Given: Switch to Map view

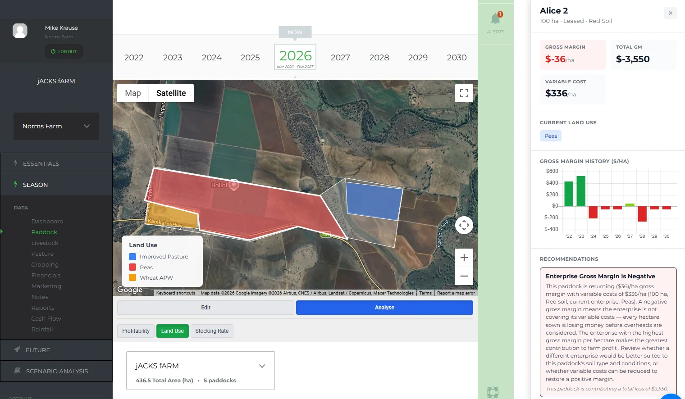Looking at the screenshot, I should tap(132, 93).
